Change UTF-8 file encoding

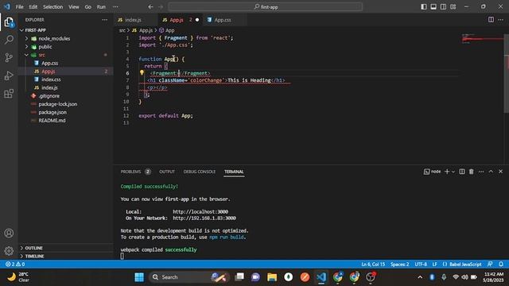tap(421, 265)
